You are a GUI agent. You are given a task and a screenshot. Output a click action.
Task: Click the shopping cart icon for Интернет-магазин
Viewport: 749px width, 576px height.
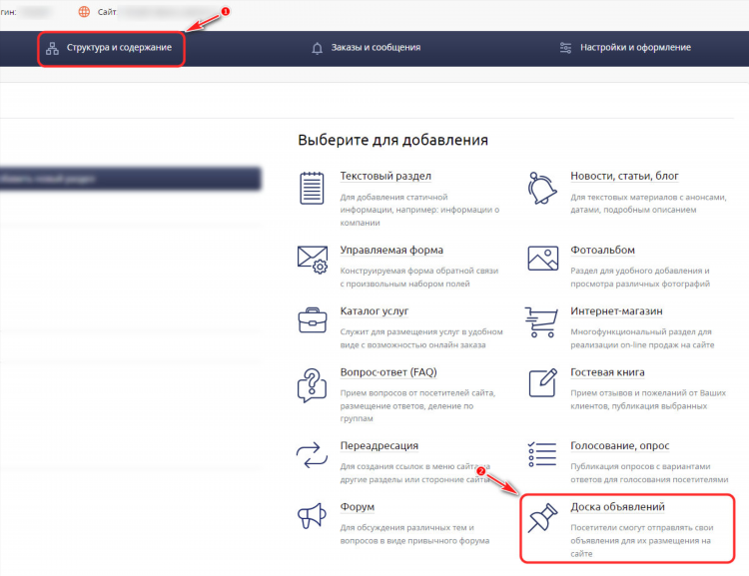coord(541,322)
